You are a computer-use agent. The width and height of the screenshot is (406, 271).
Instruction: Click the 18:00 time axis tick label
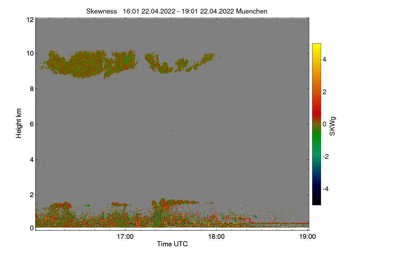216,237
